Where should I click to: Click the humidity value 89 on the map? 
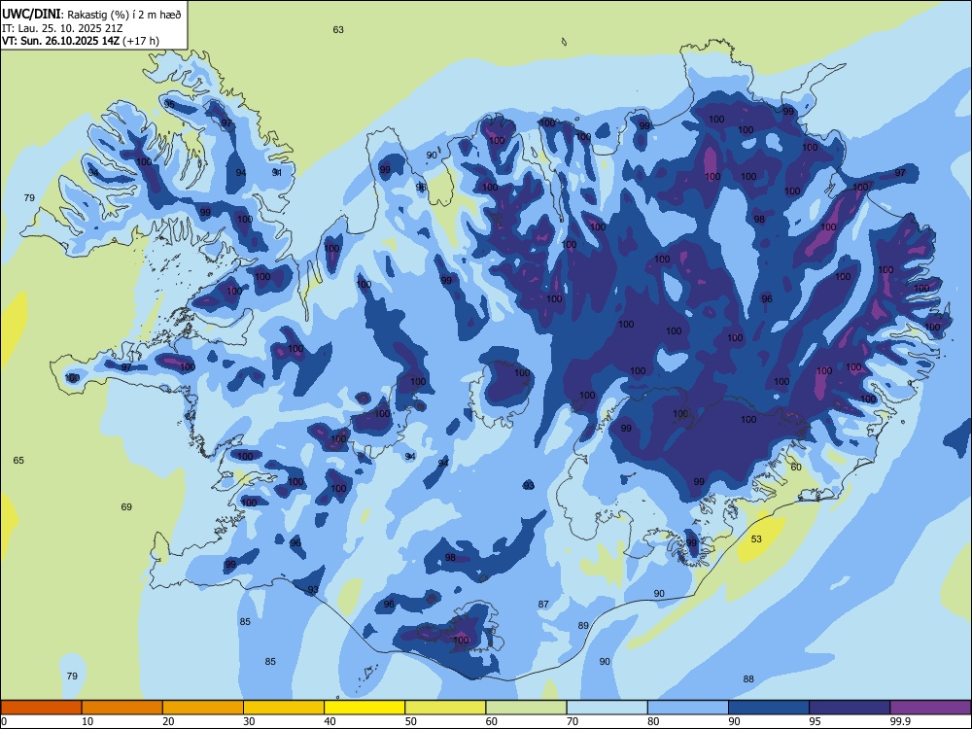[583, 625]
